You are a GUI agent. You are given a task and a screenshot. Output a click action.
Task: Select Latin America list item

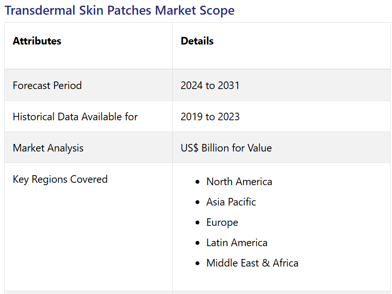[x=237, y=242]
